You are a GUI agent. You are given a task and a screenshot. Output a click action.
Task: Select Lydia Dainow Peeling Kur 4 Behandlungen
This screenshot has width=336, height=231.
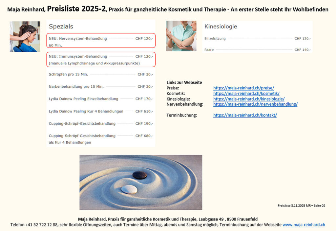101,111
